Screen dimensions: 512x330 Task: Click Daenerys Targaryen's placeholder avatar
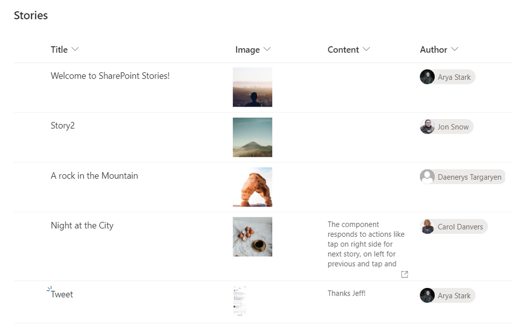[x=427, y=177]
